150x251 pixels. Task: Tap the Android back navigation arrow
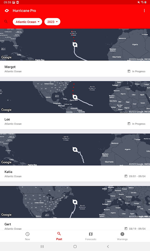[108, 247]
